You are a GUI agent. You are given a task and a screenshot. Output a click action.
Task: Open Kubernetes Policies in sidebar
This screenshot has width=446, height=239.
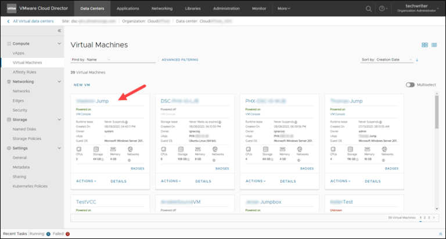(x=30, y=186)
